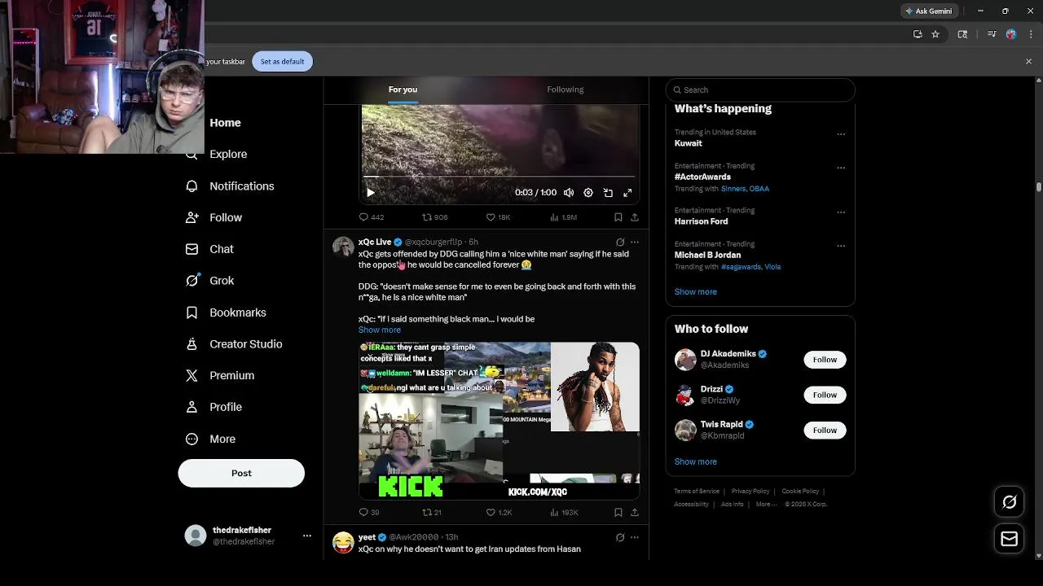Play the video in the top post
Screen dimensions: 1043x586
(x=371, y=193)
